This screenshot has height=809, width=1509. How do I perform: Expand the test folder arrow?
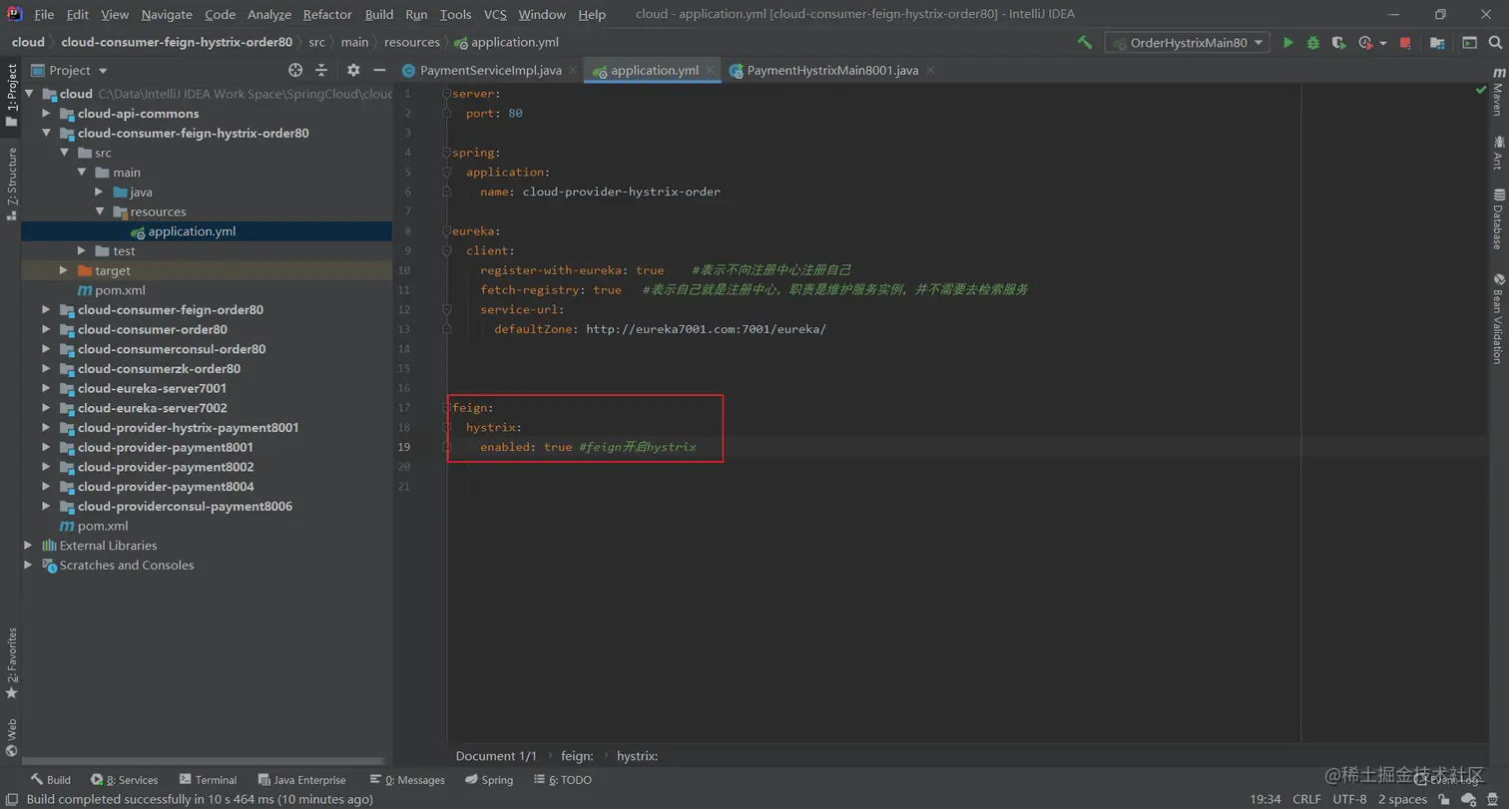coord(82,250)
